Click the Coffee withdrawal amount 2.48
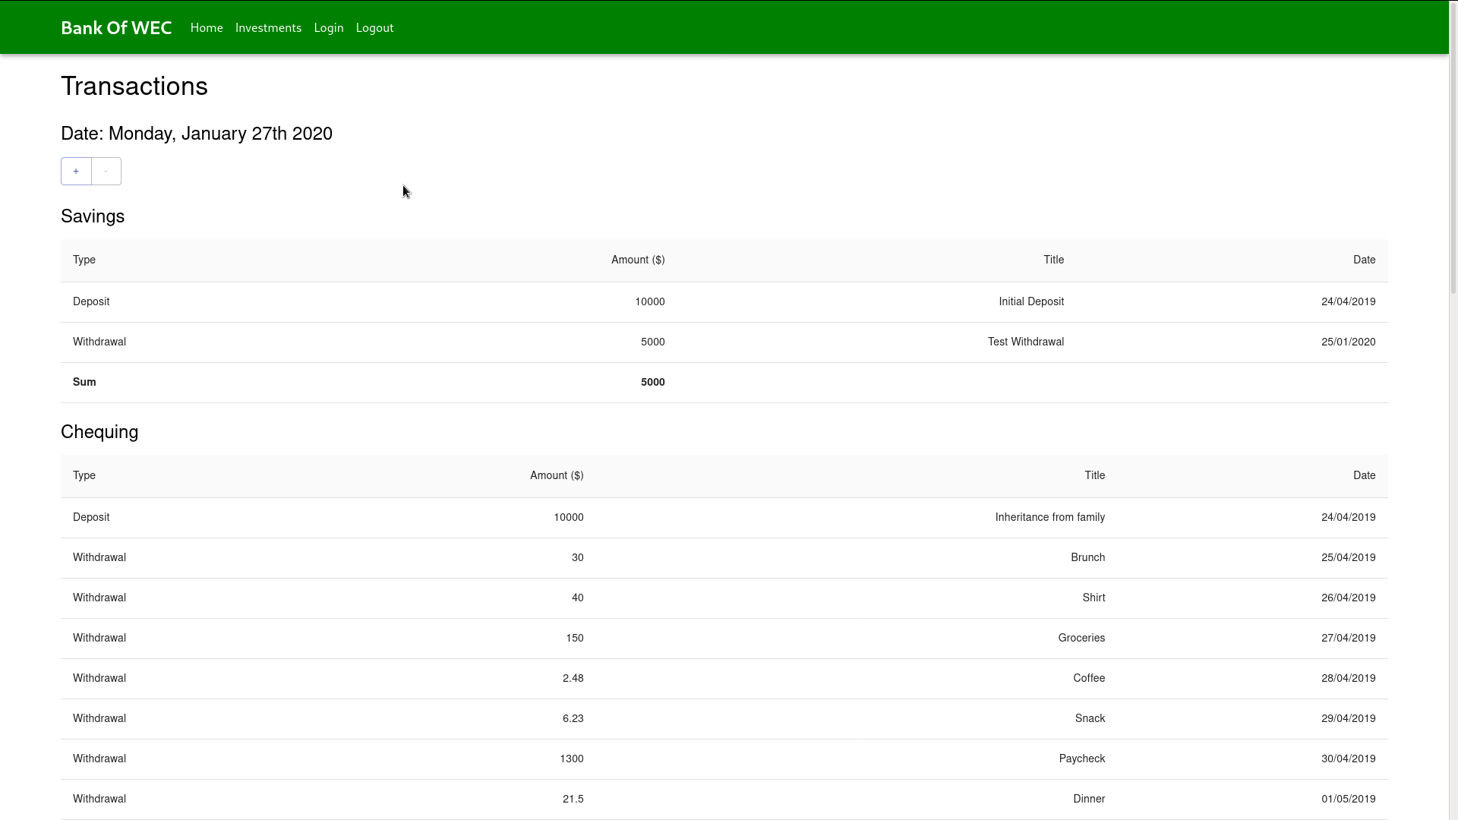Image resolution: width=1458 pixels, height=820 pixels. (x=573, y=679)
